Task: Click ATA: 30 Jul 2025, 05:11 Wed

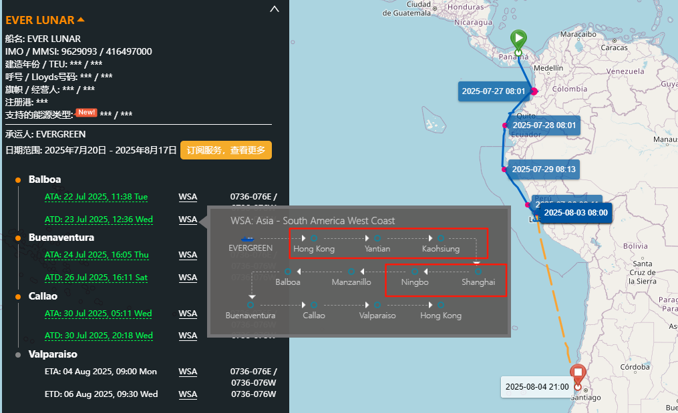Action: (x=98, y=313)
